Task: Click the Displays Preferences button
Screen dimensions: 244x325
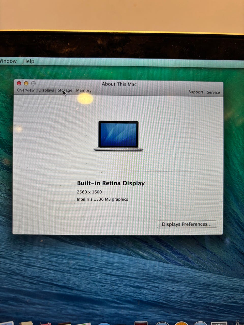Action: (x=187, y=224)
